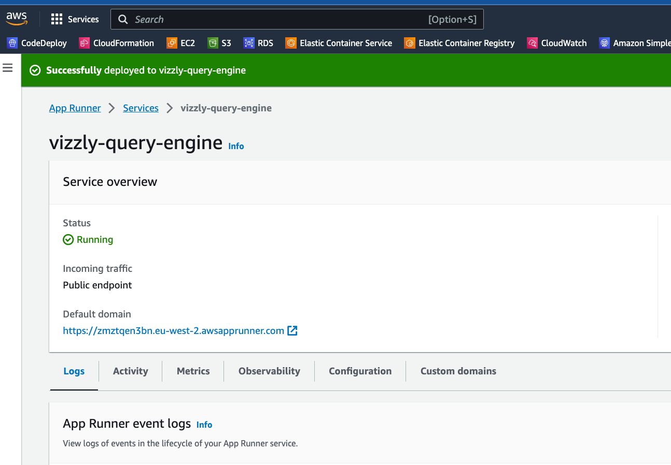Click the 'Default domain' label

[x=97, y=314]
